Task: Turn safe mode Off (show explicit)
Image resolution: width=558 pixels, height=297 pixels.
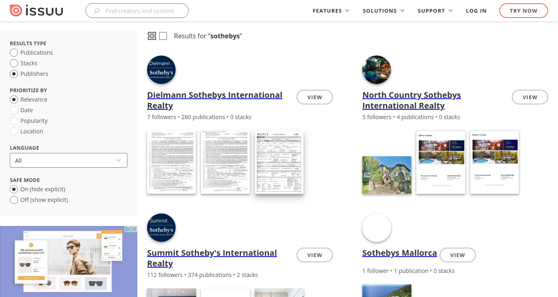Action: tap(14, 200)
